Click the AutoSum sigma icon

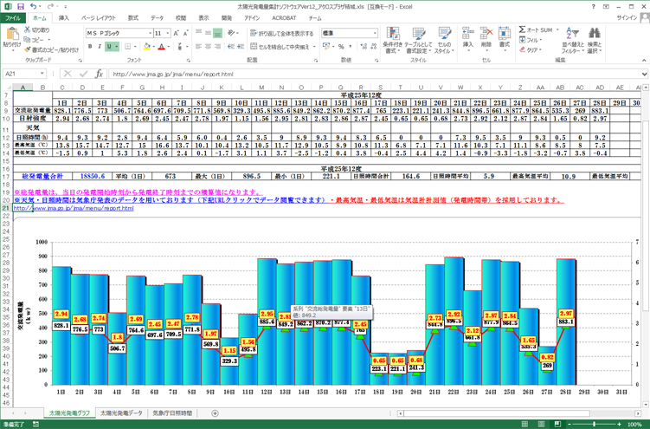tap(522, 29)
